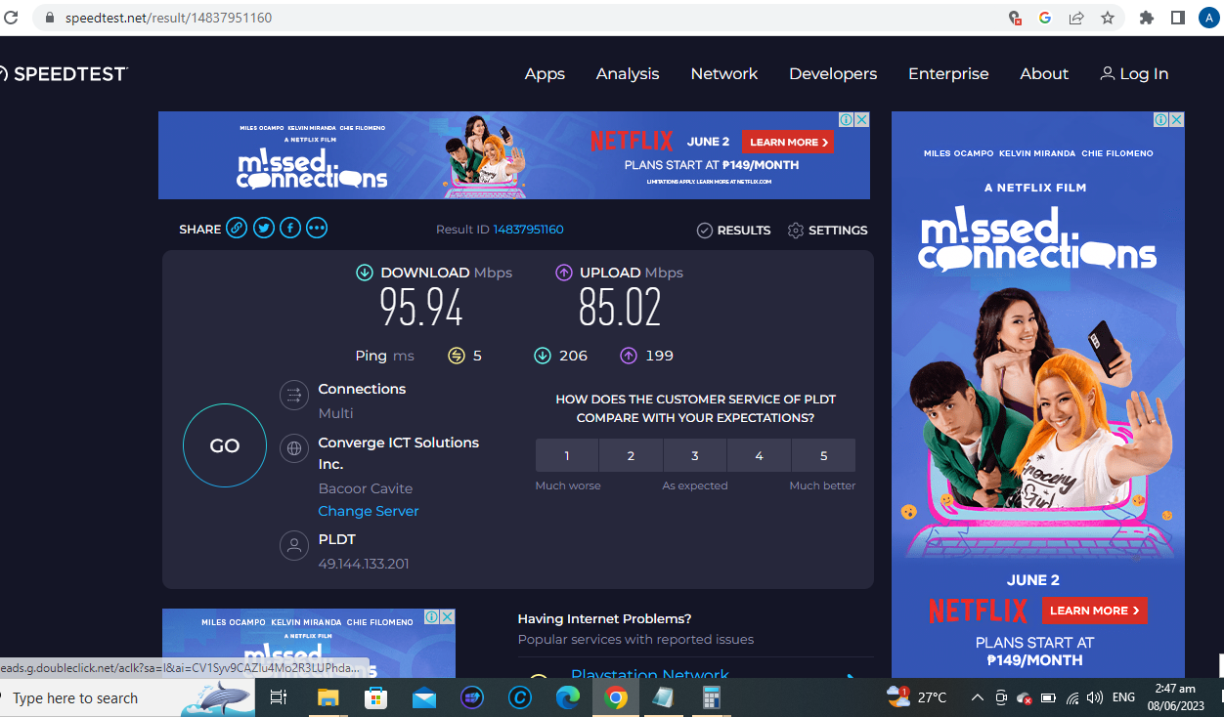Open Task View on the taskbar
This screenshot has height=717, width=1224.
[x=279, y=697]
